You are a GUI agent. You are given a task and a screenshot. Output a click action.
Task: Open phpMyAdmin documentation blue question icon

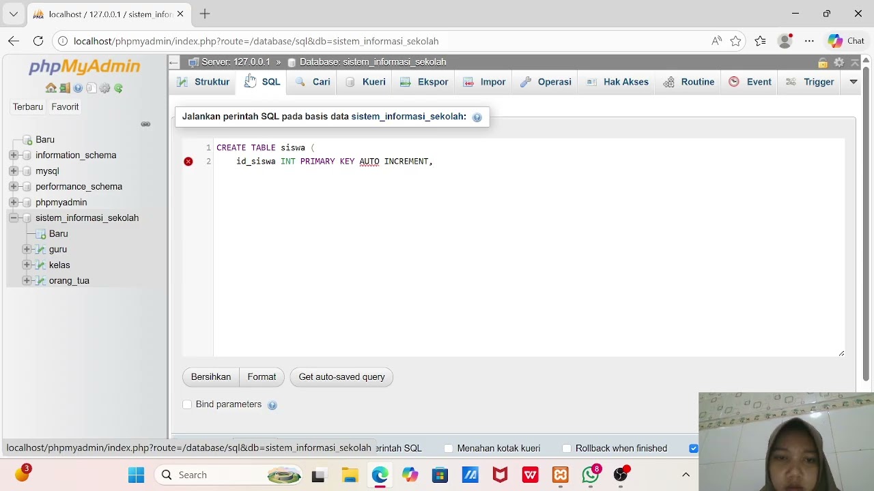coord(78,88)
